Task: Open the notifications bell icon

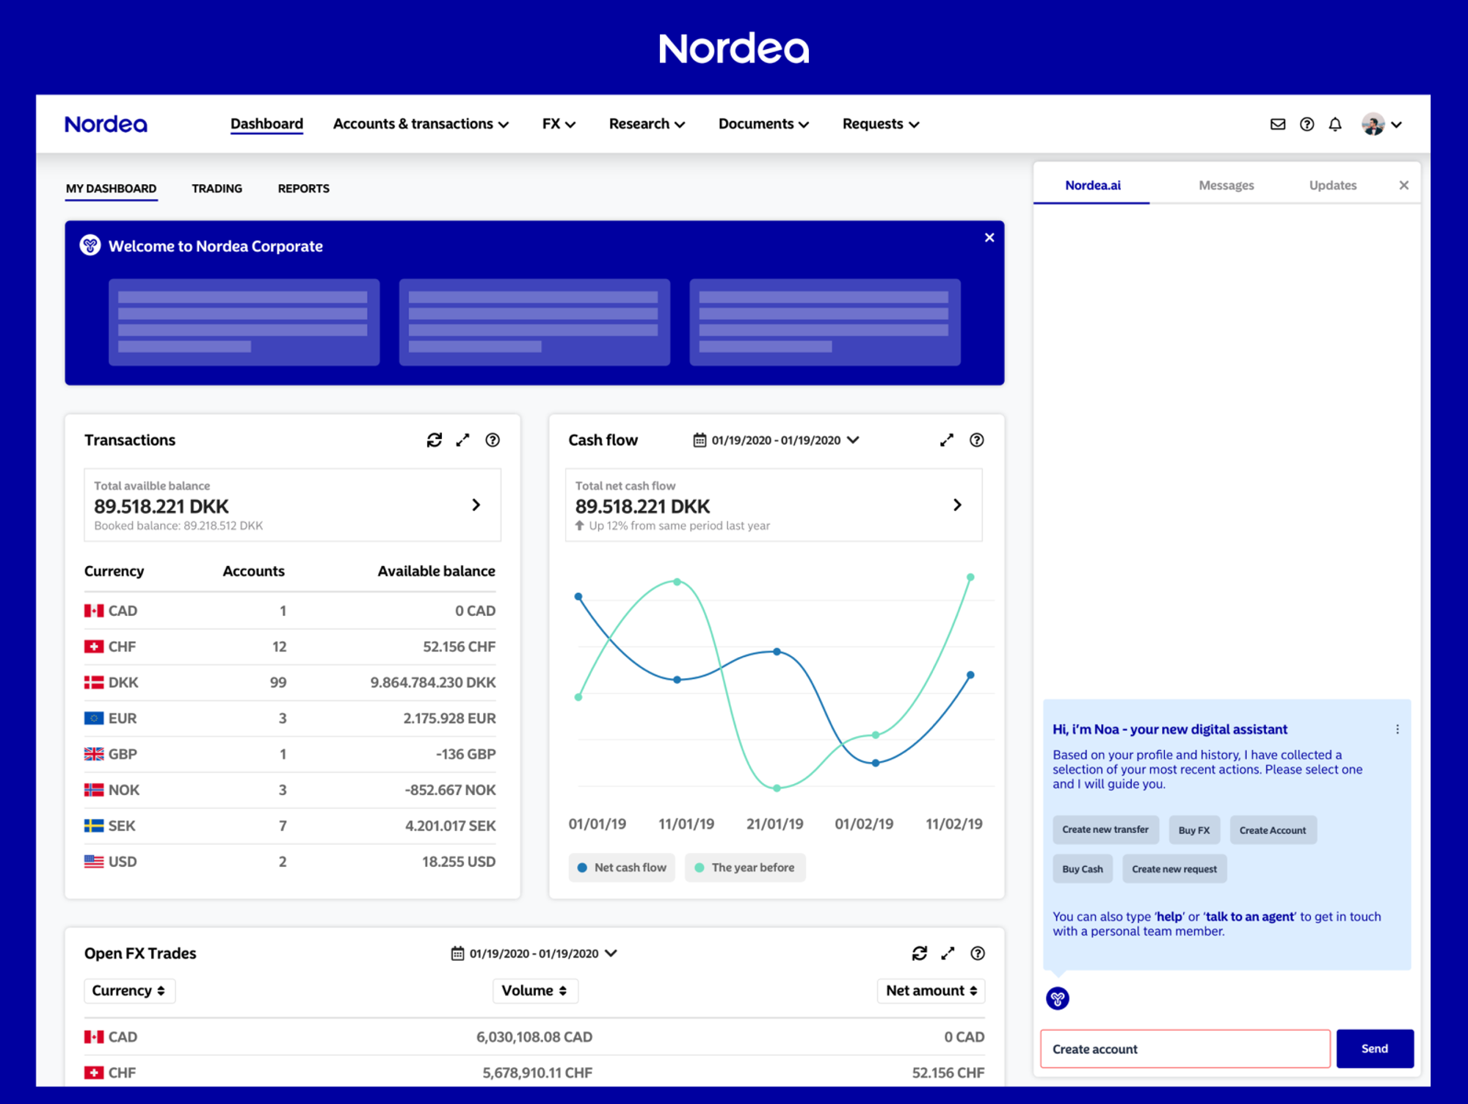Action: coord(1335,125)
